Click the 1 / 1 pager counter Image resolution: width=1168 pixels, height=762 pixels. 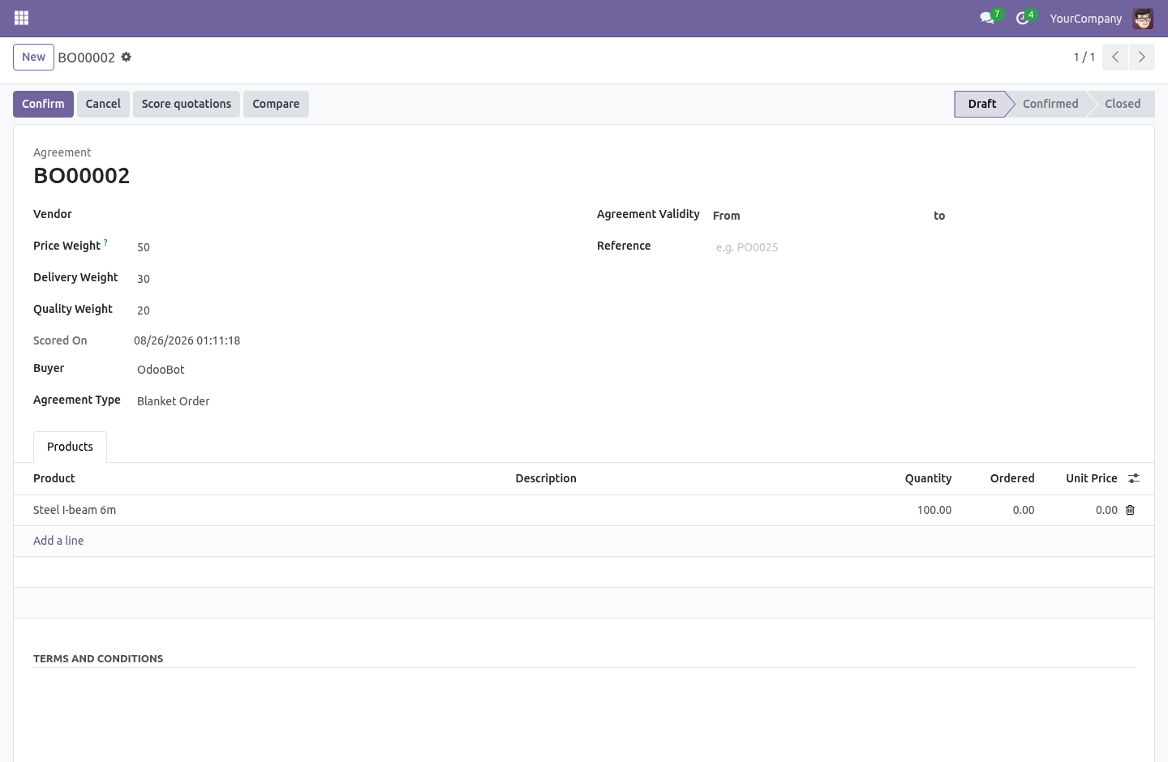click(1084, 57)
